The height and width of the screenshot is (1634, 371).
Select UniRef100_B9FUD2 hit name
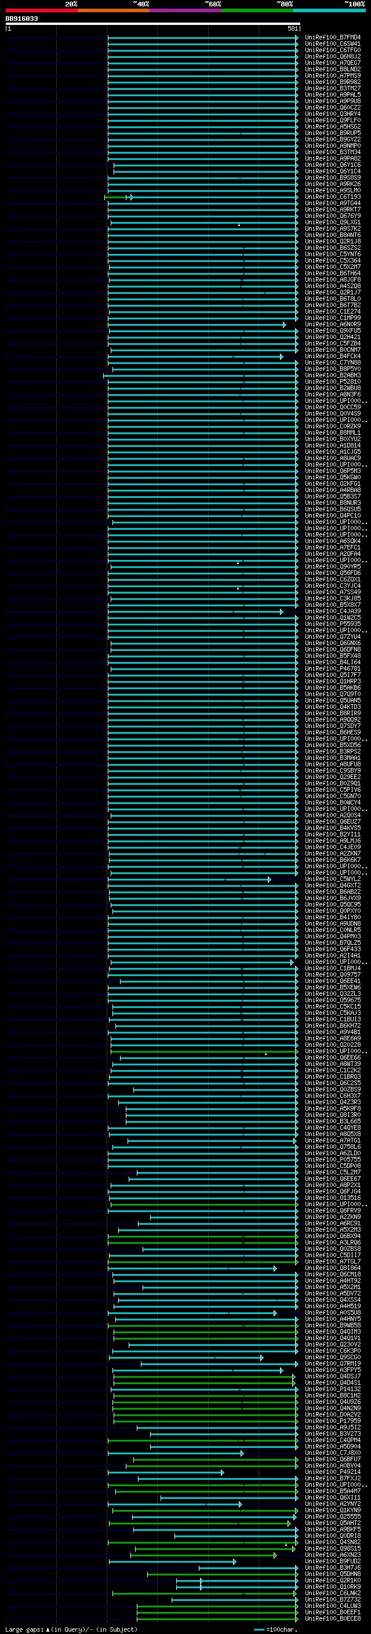tap(333, 1561)
